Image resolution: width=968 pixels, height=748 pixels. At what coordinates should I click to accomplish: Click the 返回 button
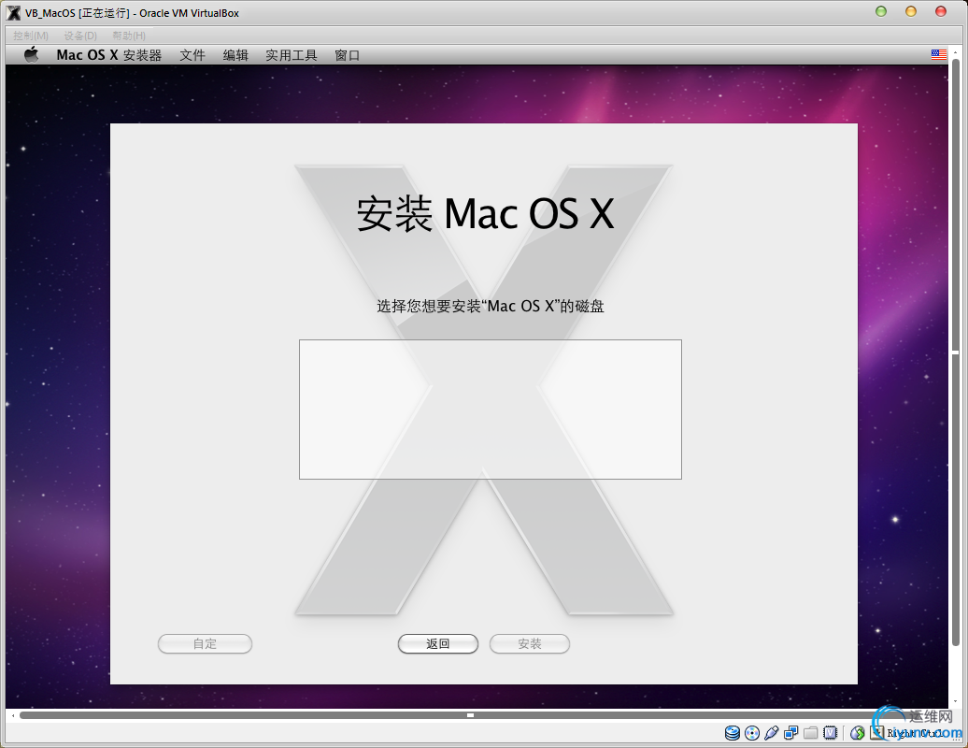click(437, 643)
